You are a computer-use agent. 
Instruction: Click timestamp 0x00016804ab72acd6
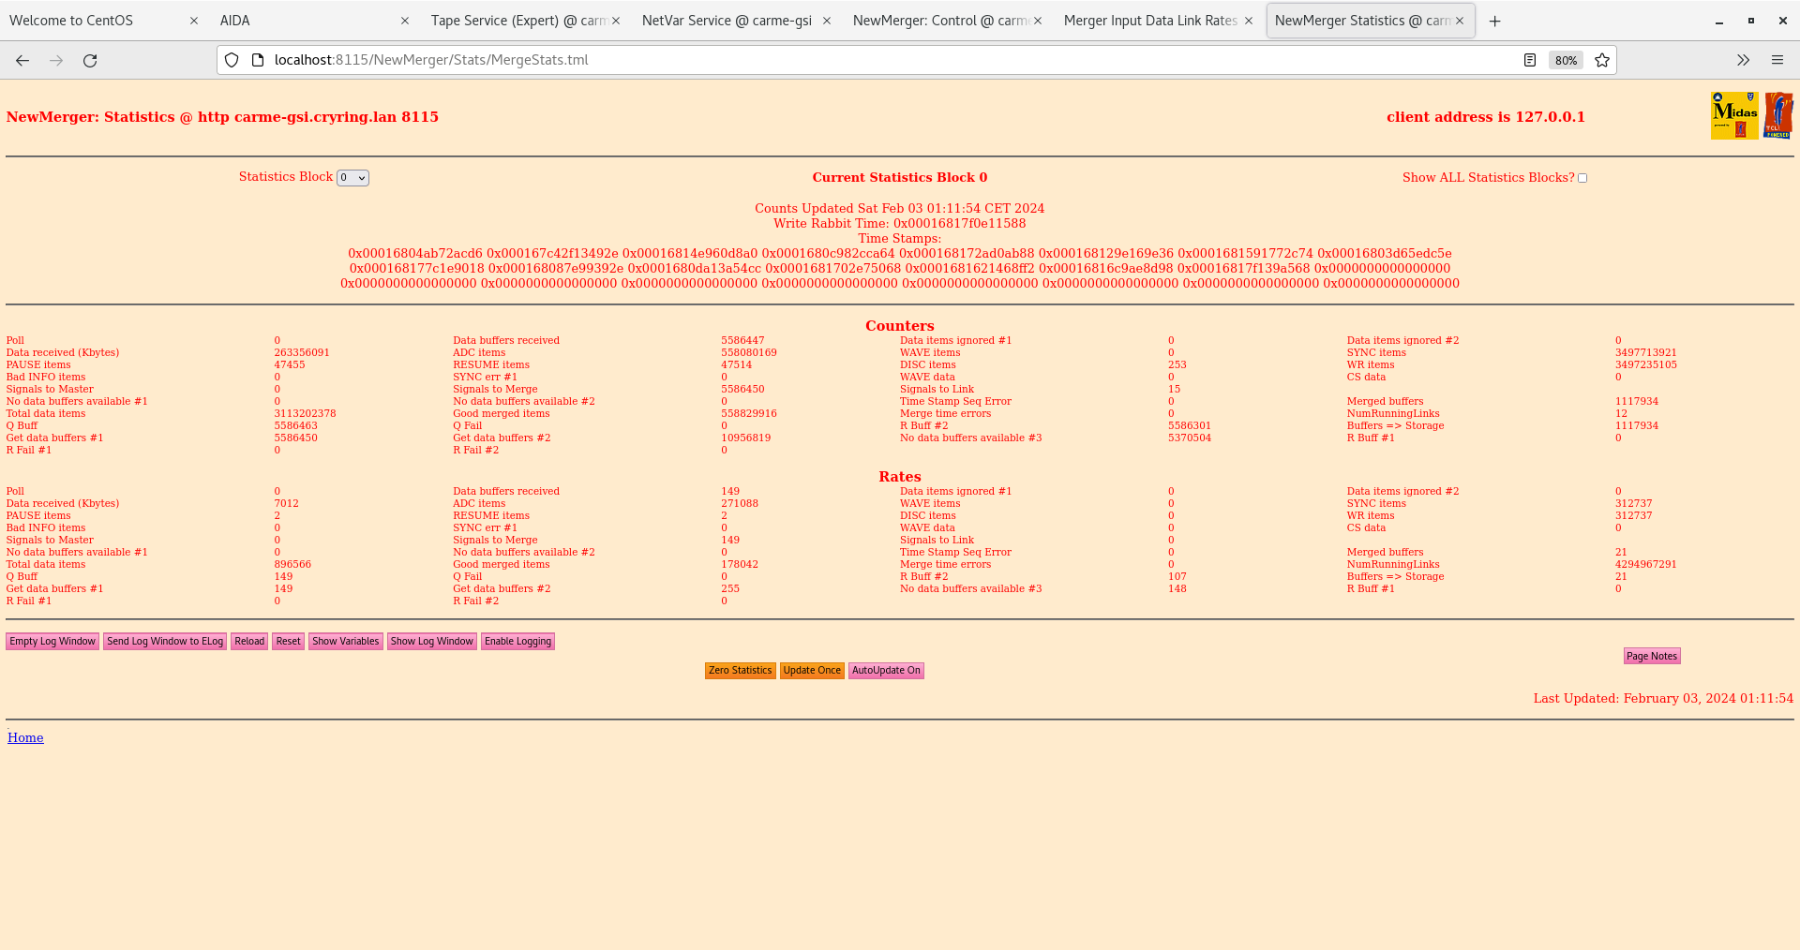pyautogui.click(x=415, y=254)
